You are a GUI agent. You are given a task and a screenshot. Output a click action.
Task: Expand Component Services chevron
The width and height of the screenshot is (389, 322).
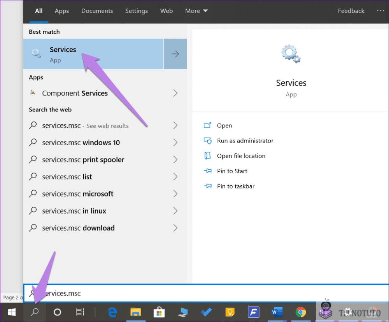(175, 93)
